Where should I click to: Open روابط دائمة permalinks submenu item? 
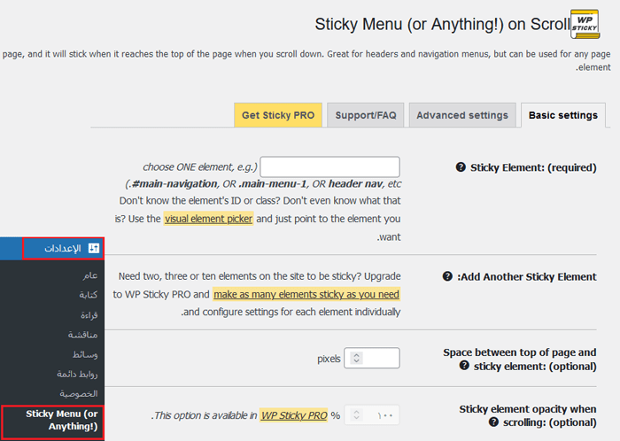77,374
